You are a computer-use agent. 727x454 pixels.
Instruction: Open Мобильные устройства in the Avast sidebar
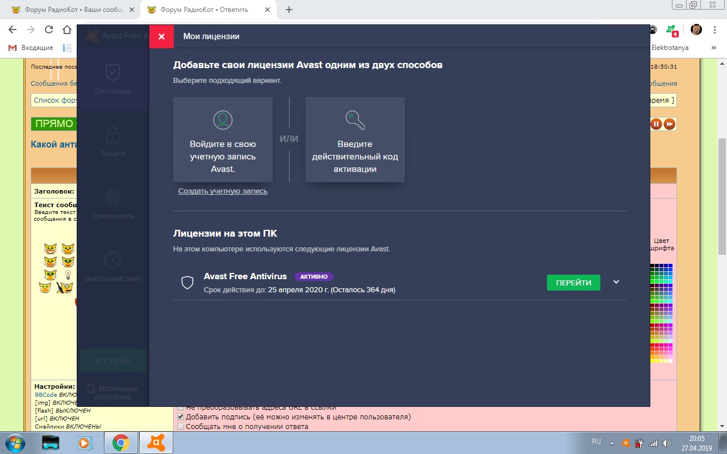pos(113,393)
